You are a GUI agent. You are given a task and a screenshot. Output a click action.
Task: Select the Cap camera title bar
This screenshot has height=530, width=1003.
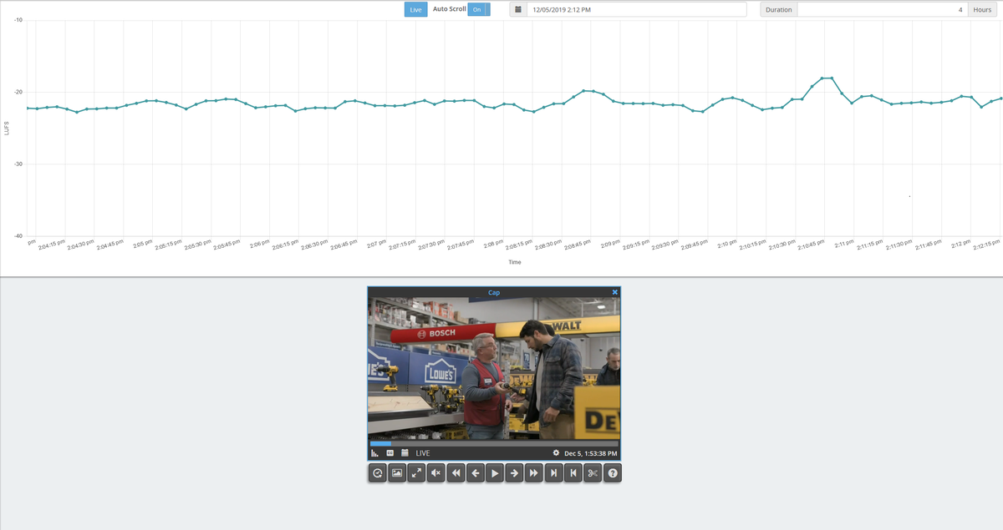[493, 292]
